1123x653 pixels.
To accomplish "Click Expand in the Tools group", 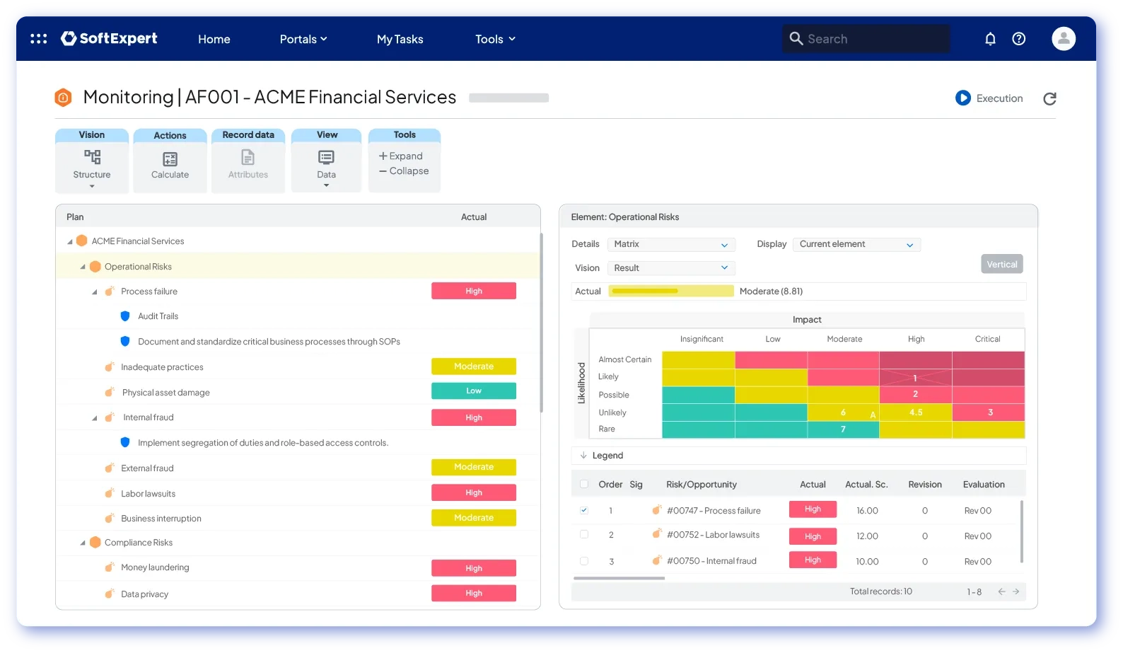I will coord(401,156).
